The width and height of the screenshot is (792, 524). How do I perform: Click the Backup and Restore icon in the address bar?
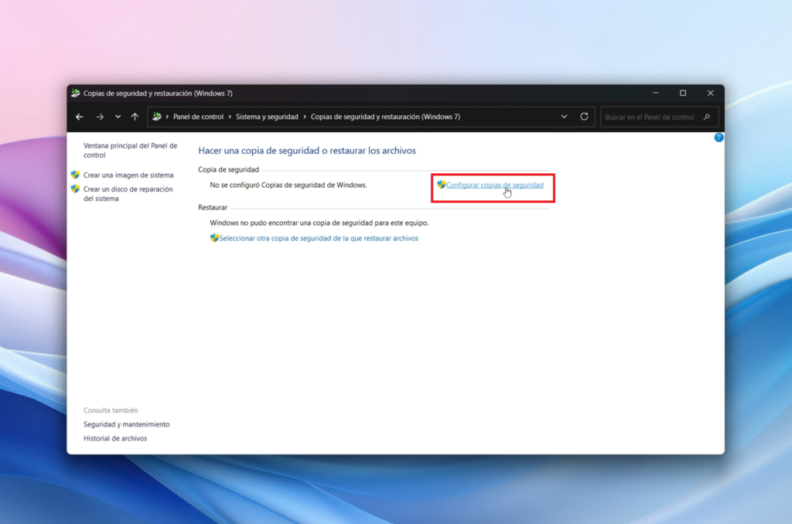coord(156,116)
